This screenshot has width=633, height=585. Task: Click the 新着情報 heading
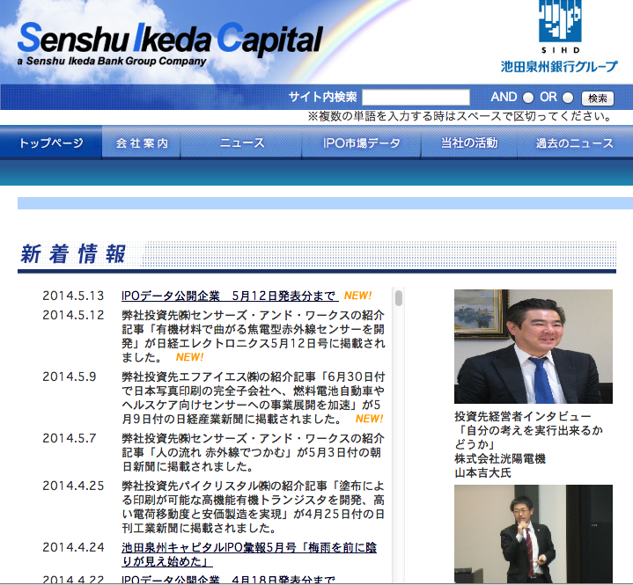click(x=73, y=253)
